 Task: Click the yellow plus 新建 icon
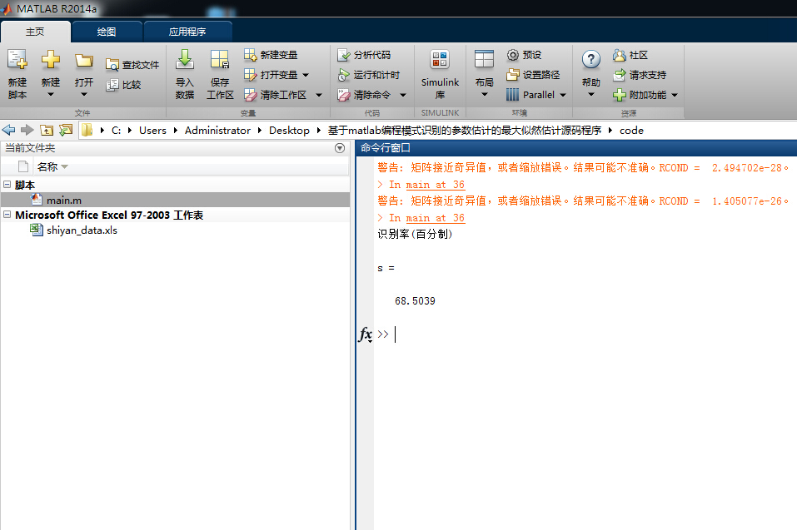click(50, 59)
